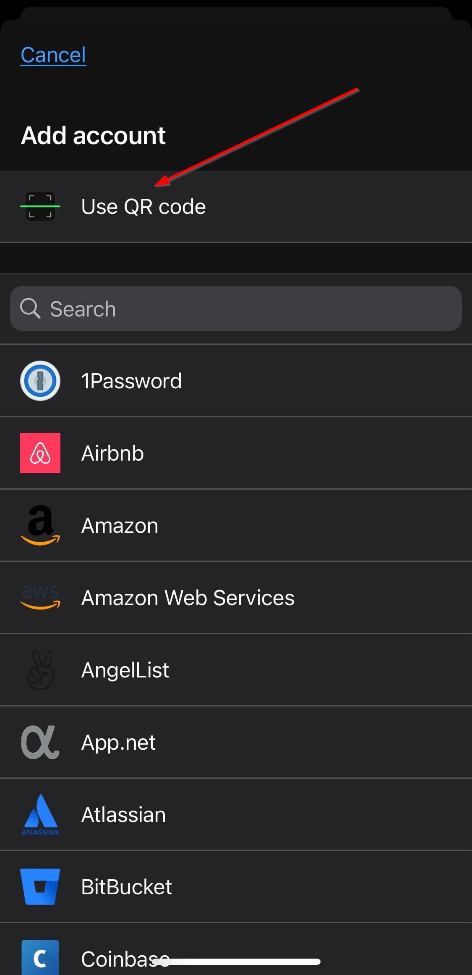The width and height of the screenshot is (472, 975).
Task: Pick the Atlassian list row
Action: click(x=236, y=814)
